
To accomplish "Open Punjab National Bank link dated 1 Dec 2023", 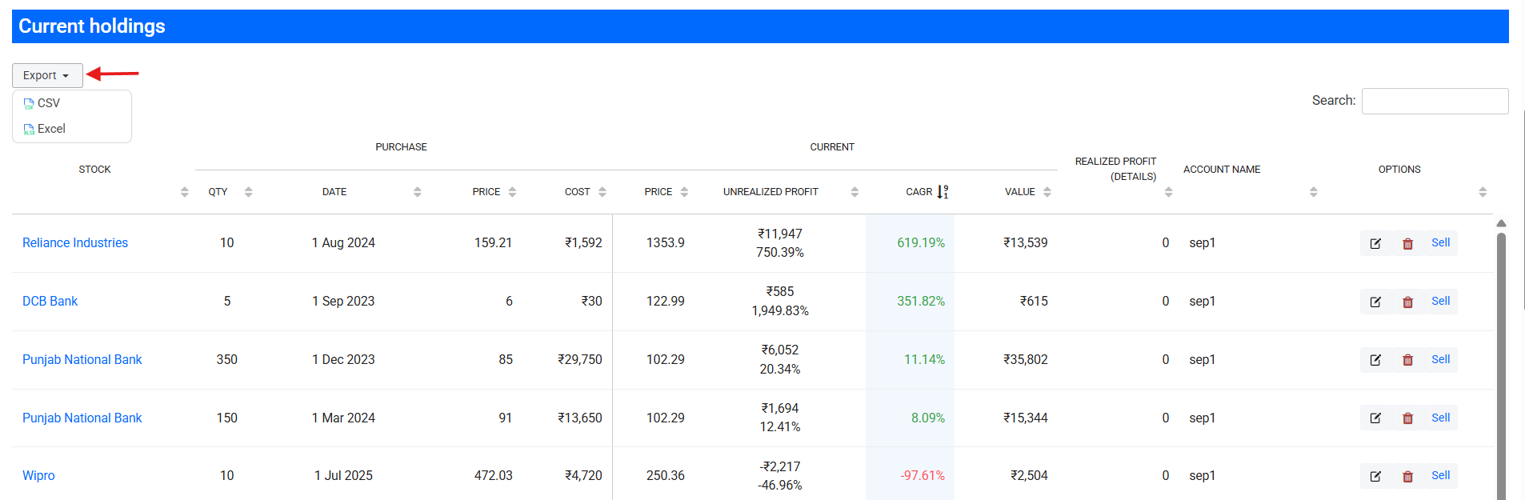I will coord(82,359).
